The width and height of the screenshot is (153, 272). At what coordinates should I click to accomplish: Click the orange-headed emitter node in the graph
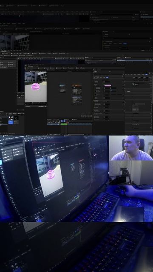[x=77, y=95]
